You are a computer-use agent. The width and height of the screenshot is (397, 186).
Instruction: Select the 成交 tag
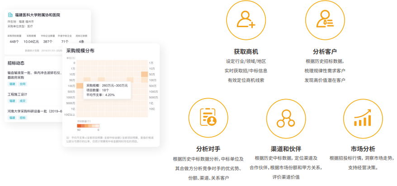pos(23,101)
